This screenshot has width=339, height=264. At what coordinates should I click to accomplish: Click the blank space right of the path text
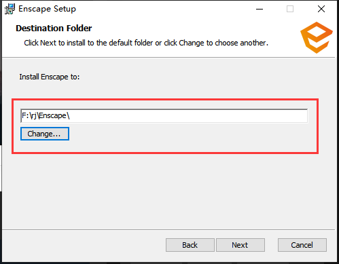[x=188, y=116]
